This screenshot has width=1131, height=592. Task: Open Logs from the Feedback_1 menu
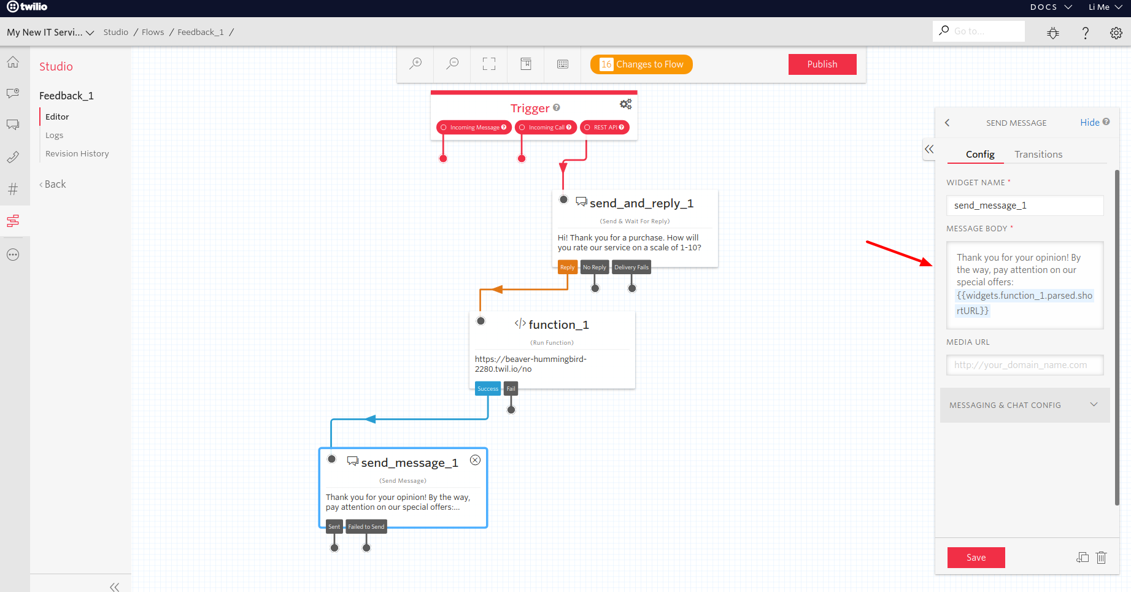tap(54, 135)
